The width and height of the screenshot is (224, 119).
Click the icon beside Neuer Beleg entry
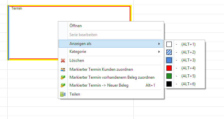click(x=63, y=85)
